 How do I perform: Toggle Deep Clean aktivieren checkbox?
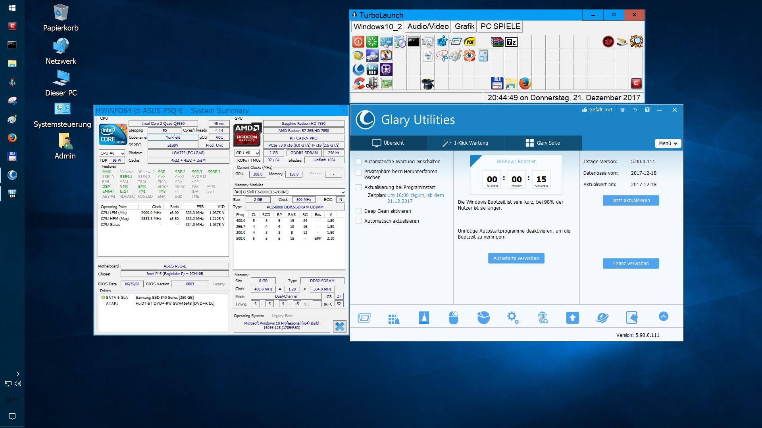[359, 211]
